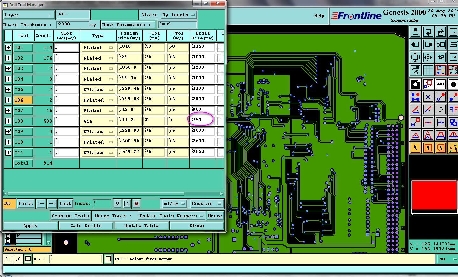Image resolution: width=458 pixels, height=277 pixels.
Task: Select the plain arrow pointer tool
Action: pos(415,148)
